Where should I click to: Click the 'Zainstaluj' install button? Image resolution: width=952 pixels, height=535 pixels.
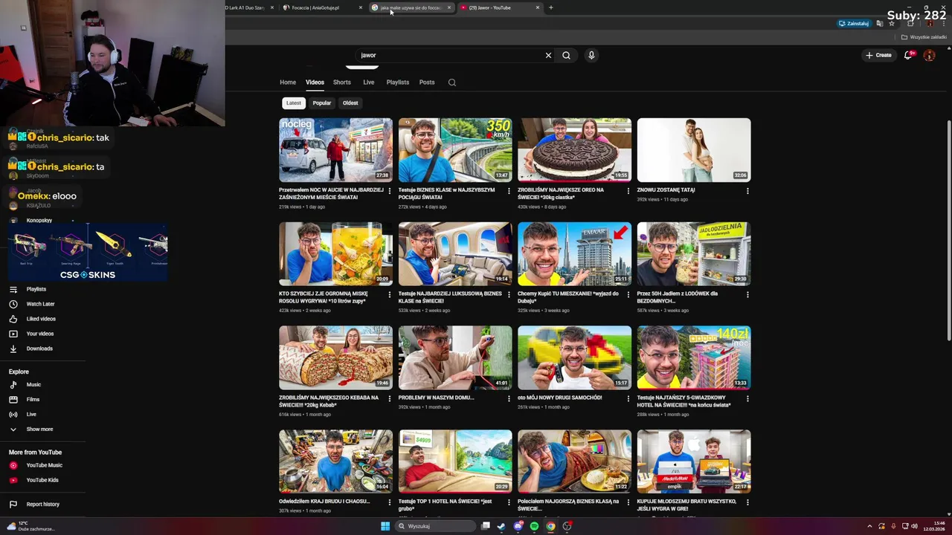pos(854,23)
